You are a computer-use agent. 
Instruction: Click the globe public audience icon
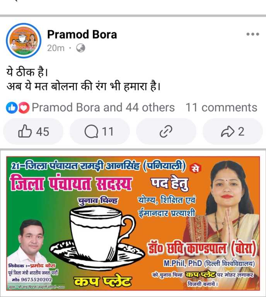coord(81,48)
